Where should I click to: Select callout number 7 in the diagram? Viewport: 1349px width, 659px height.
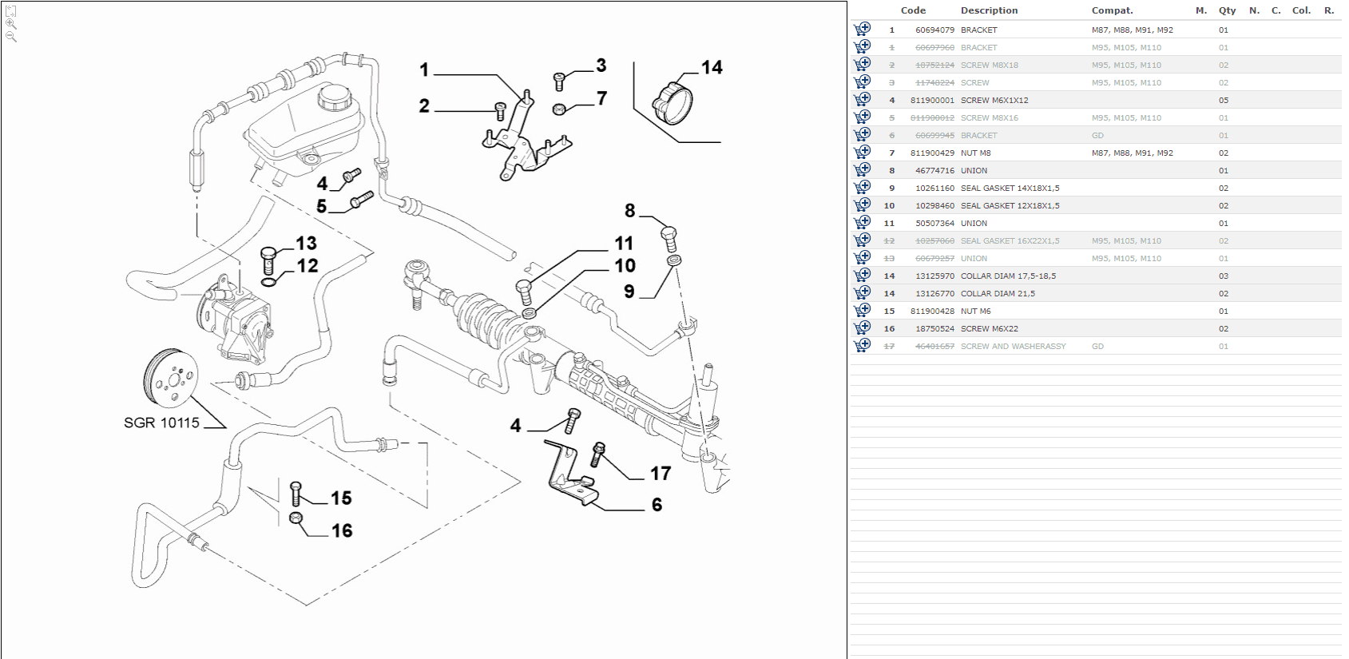601,97
